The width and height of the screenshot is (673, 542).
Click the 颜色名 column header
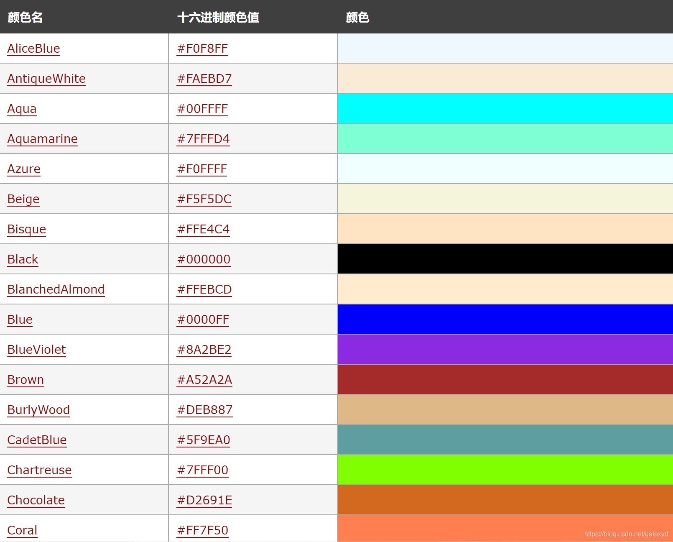(25, 17)
